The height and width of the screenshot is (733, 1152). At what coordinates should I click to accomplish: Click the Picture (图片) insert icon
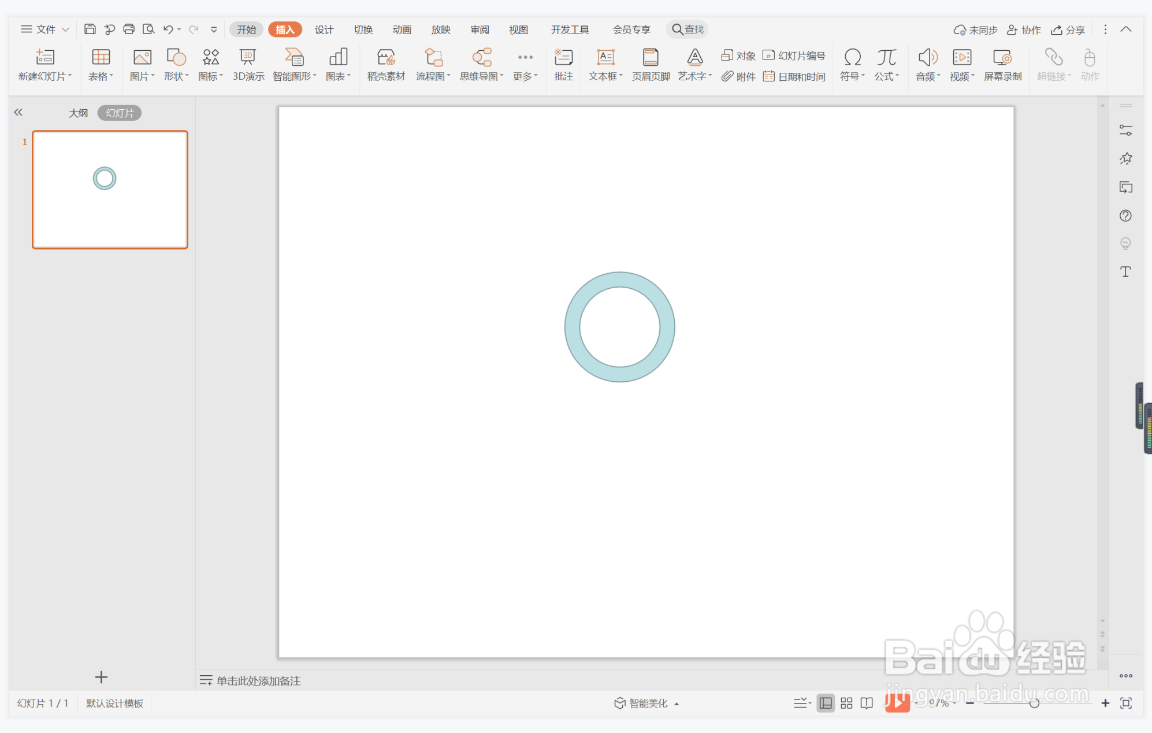click(142, 57)
